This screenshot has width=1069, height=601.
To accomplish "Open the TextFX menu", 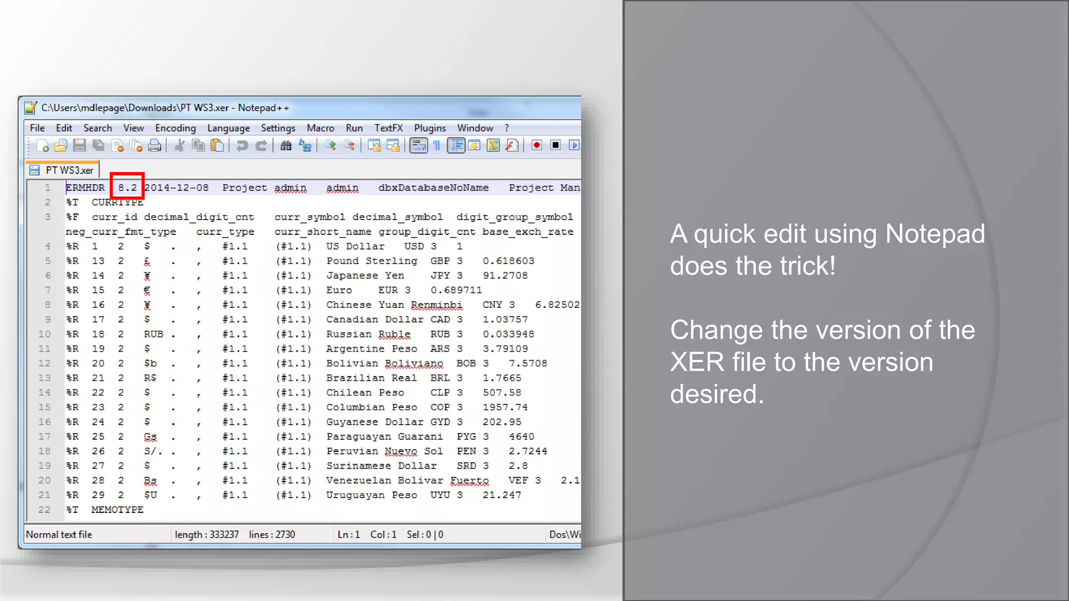I will point(388,128).
